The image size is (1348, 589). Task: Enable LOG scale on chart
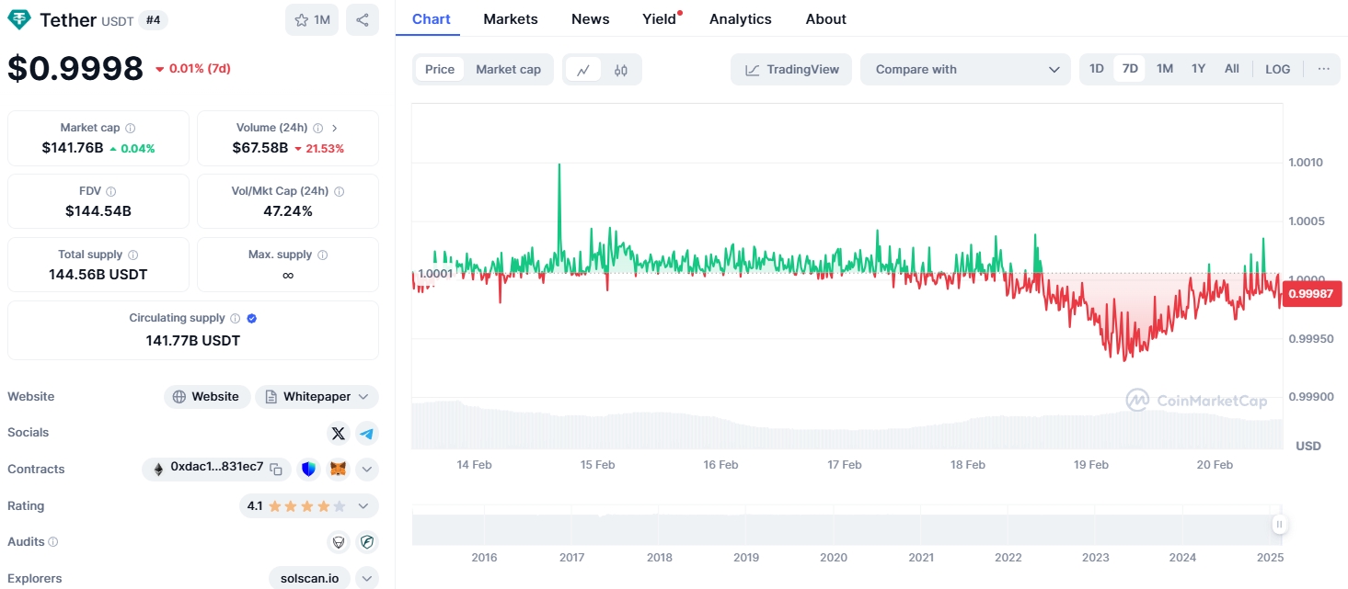point(1277,70)
